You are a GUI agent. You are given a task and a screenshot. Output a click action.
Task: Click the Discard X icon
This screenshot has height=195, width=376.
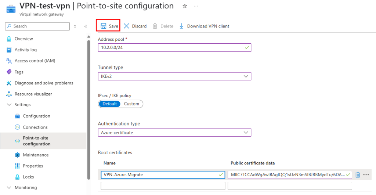coord(126,26)
